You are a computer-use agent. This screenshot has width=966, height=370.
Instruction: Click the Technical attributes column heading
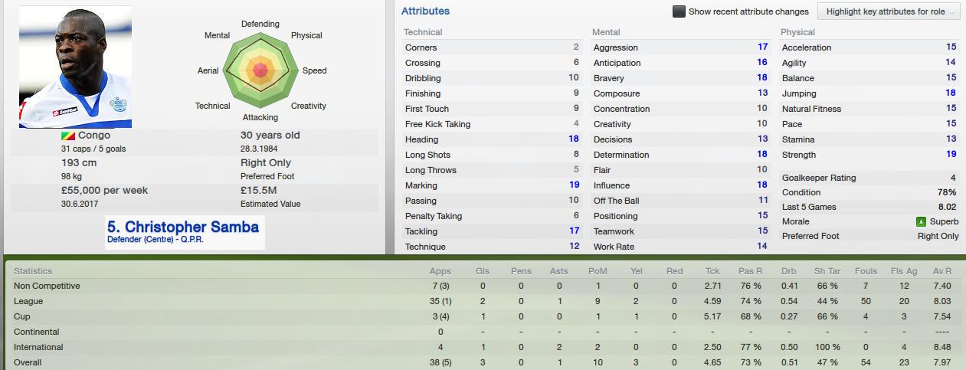[x=423, y=32]
